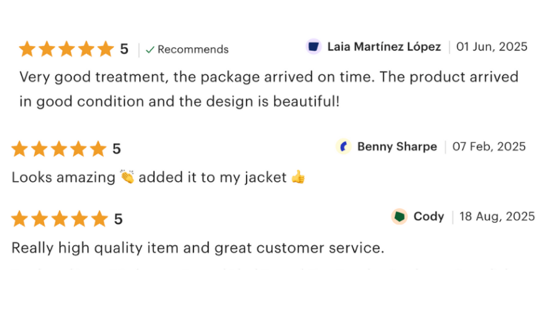Click fifth star in Laia's rating
The image size is (547, 311).
(106, 49)
